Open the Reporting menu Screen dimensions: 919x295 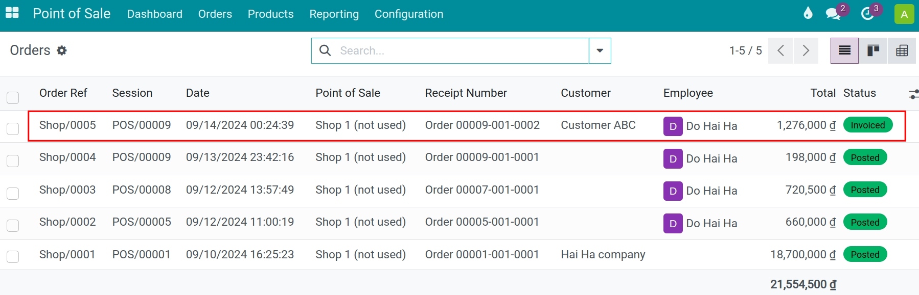334,14
